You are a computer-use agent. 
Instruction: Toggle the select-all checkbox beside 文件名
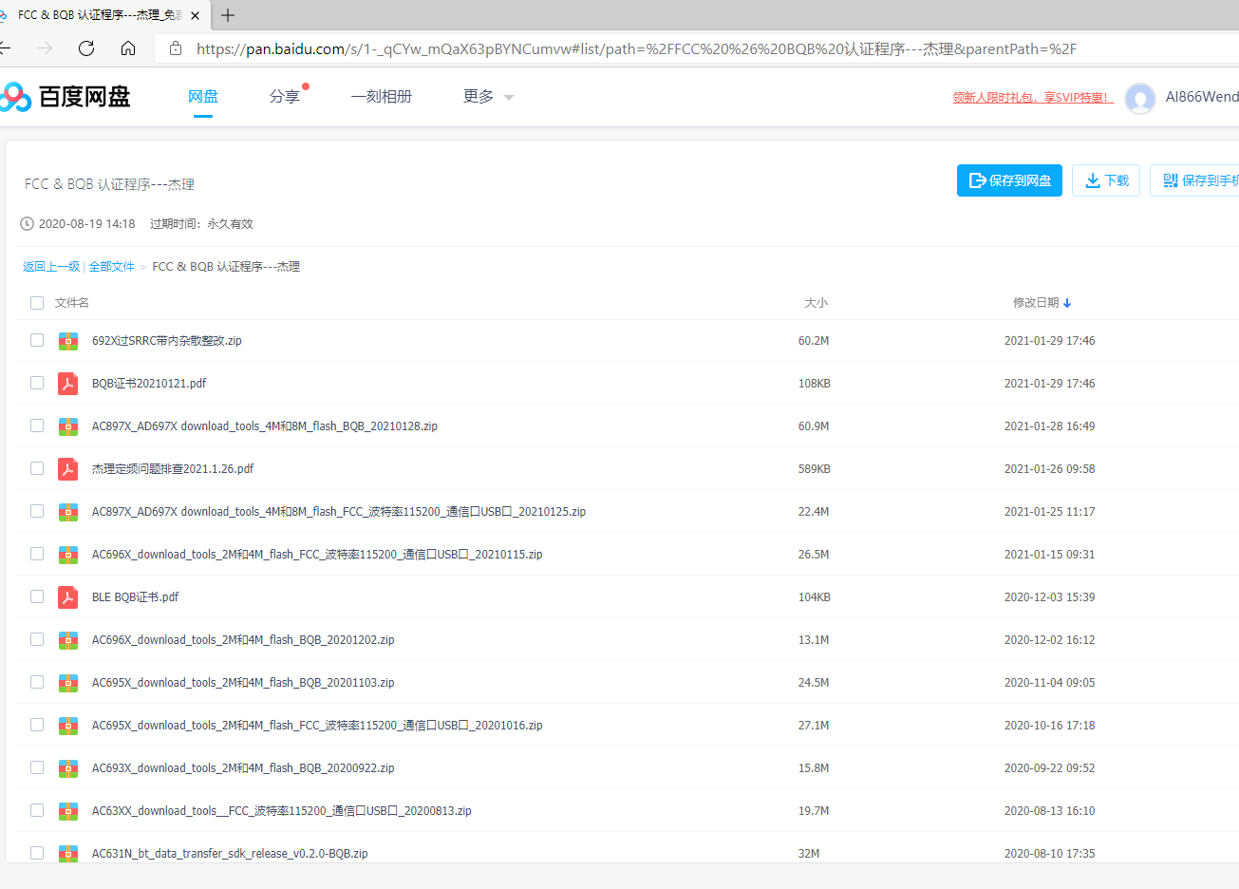point(37,303)
